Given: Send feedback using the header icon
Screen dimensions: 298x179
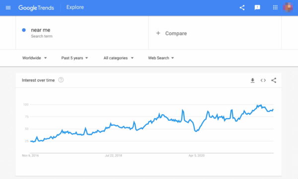Looking at the screenshot, I should coord(257,7).
